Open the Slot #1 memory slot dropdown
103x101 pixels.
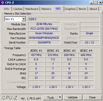coord(24,19)
